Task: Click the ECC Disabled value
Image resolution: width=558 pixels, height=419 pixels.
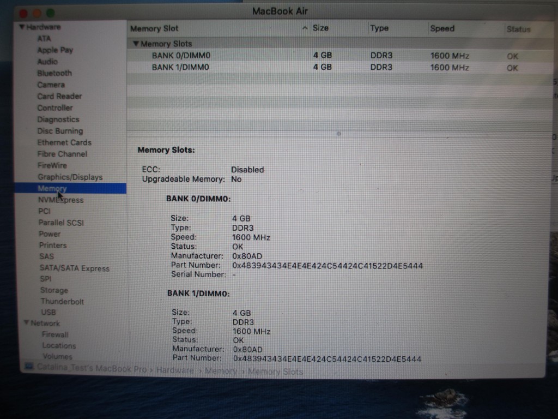Action: click(x=248, y=170)
